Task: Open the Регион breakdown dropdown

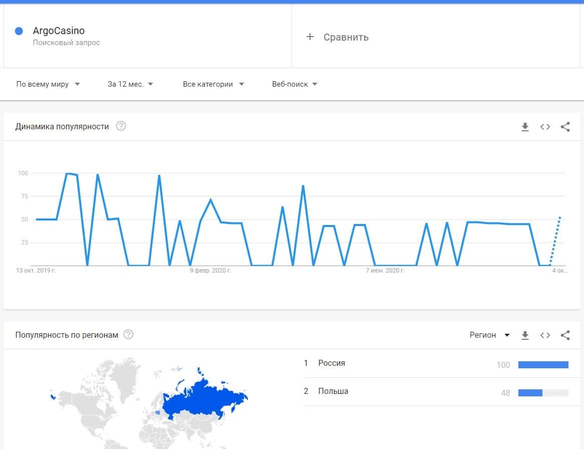Action: coord(489,335)
